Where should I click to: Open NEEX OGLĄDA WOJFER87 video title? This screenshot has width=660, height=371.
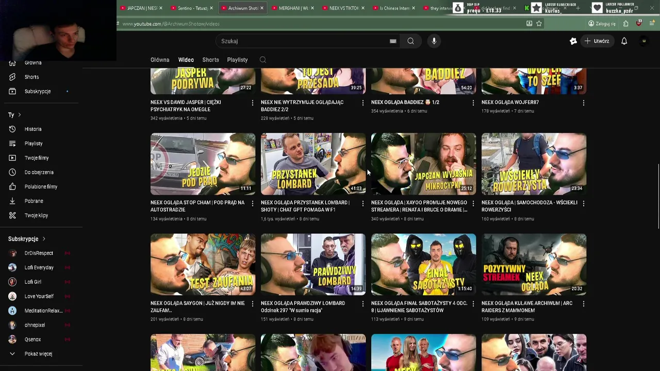[x=510, y=103]
